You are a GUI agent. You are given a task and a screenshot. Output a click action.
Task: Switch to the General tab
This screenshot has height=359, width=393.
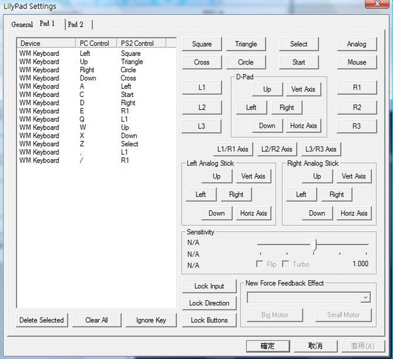22,25
